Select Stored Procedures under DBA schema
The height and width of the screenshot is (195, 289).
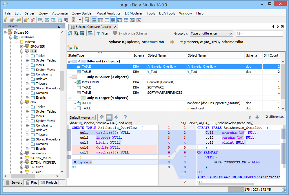tap(48, 88)
